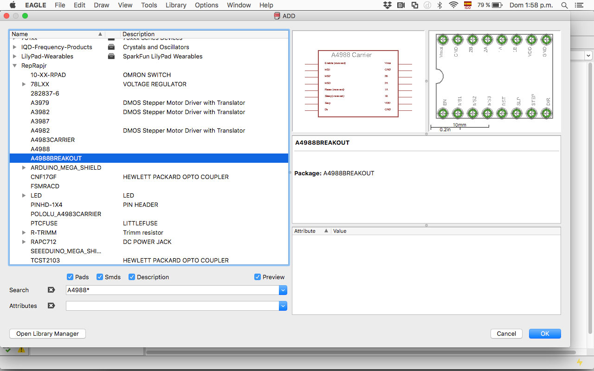Select the 282837-6 row
This screenshot has width=594, height=371.
click(149, 93)
